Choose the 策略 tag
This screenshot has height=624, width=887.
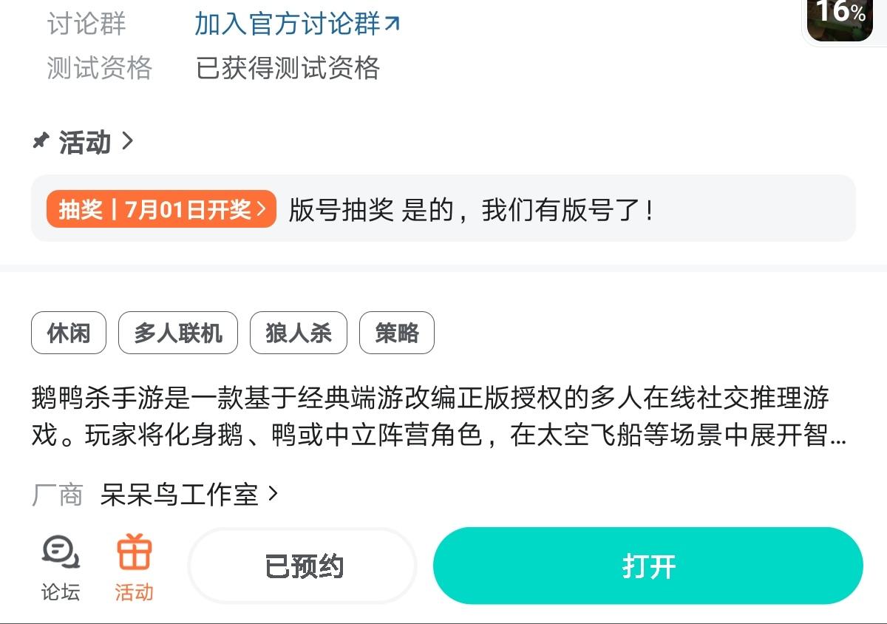coord(397,333)
